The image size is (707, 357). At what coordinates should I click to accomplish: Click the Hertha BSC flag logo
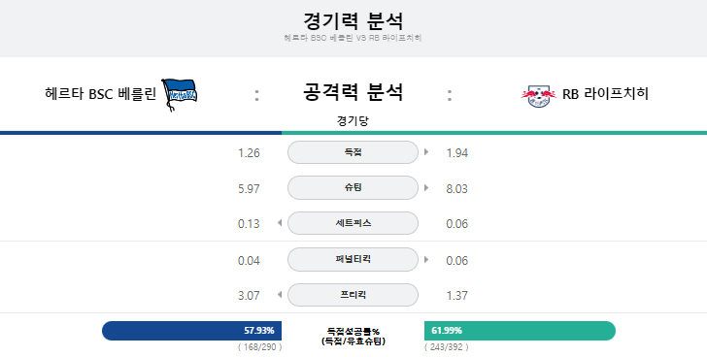[179, 94]
